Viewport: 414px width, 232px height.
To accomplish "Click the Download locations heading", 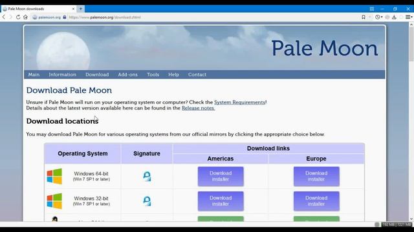I will click(62, 121).
